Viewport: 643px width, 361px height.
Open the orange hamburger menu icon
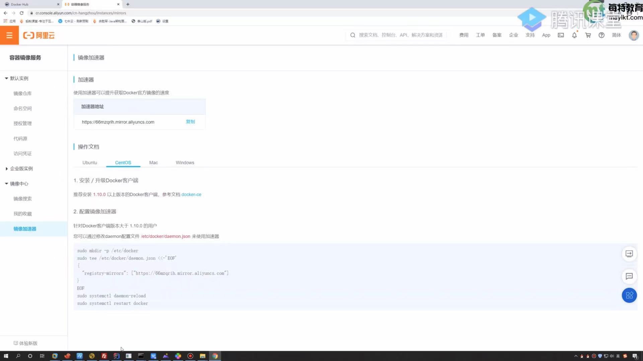click(x=9, y=35)
